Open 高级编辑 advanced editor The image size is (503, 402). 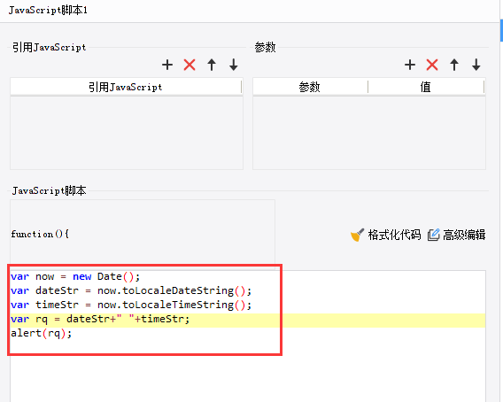(x=456, y=235)
